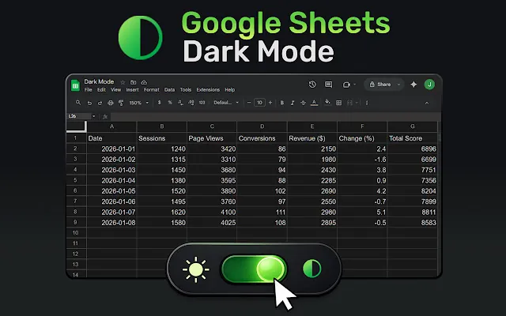This screenshot has height=316, width=506.
Task: Open the File menu
Action: click(x=88, y=90)
